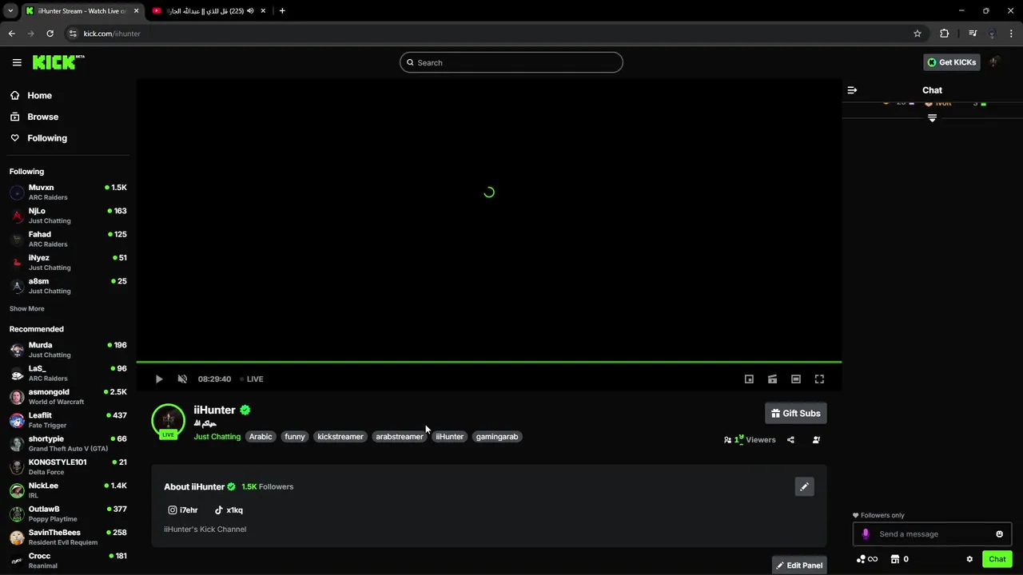Open NickLee's recommended channel
This screenshot has width=1023, height=575.
pos(68,490)
